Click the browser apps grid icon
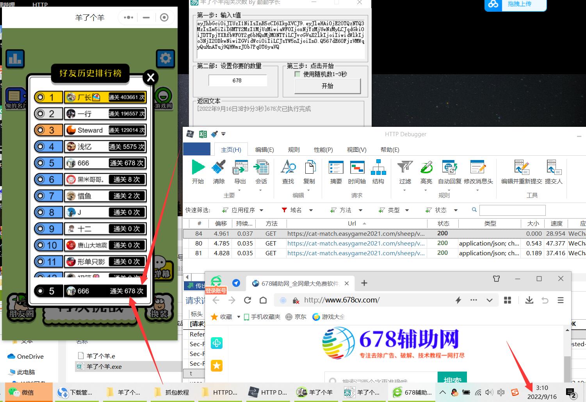The width and height of the screenshot is (586, 402). pyautogui.click(x=508, y=300)
